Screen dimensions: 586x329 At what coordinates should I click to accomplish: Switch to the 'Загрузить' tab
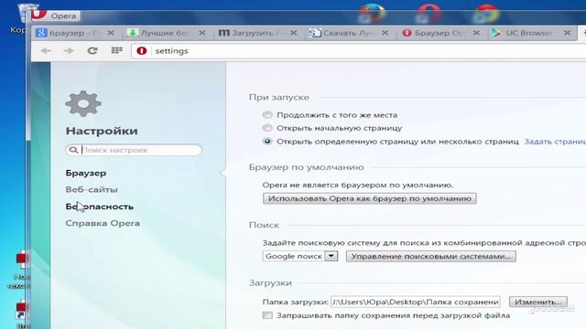(259, 33)
